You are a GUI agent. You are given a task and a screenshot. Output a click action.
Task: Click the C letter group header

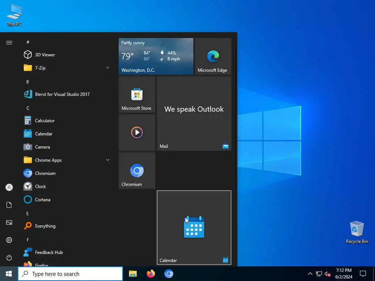(28, 108)
